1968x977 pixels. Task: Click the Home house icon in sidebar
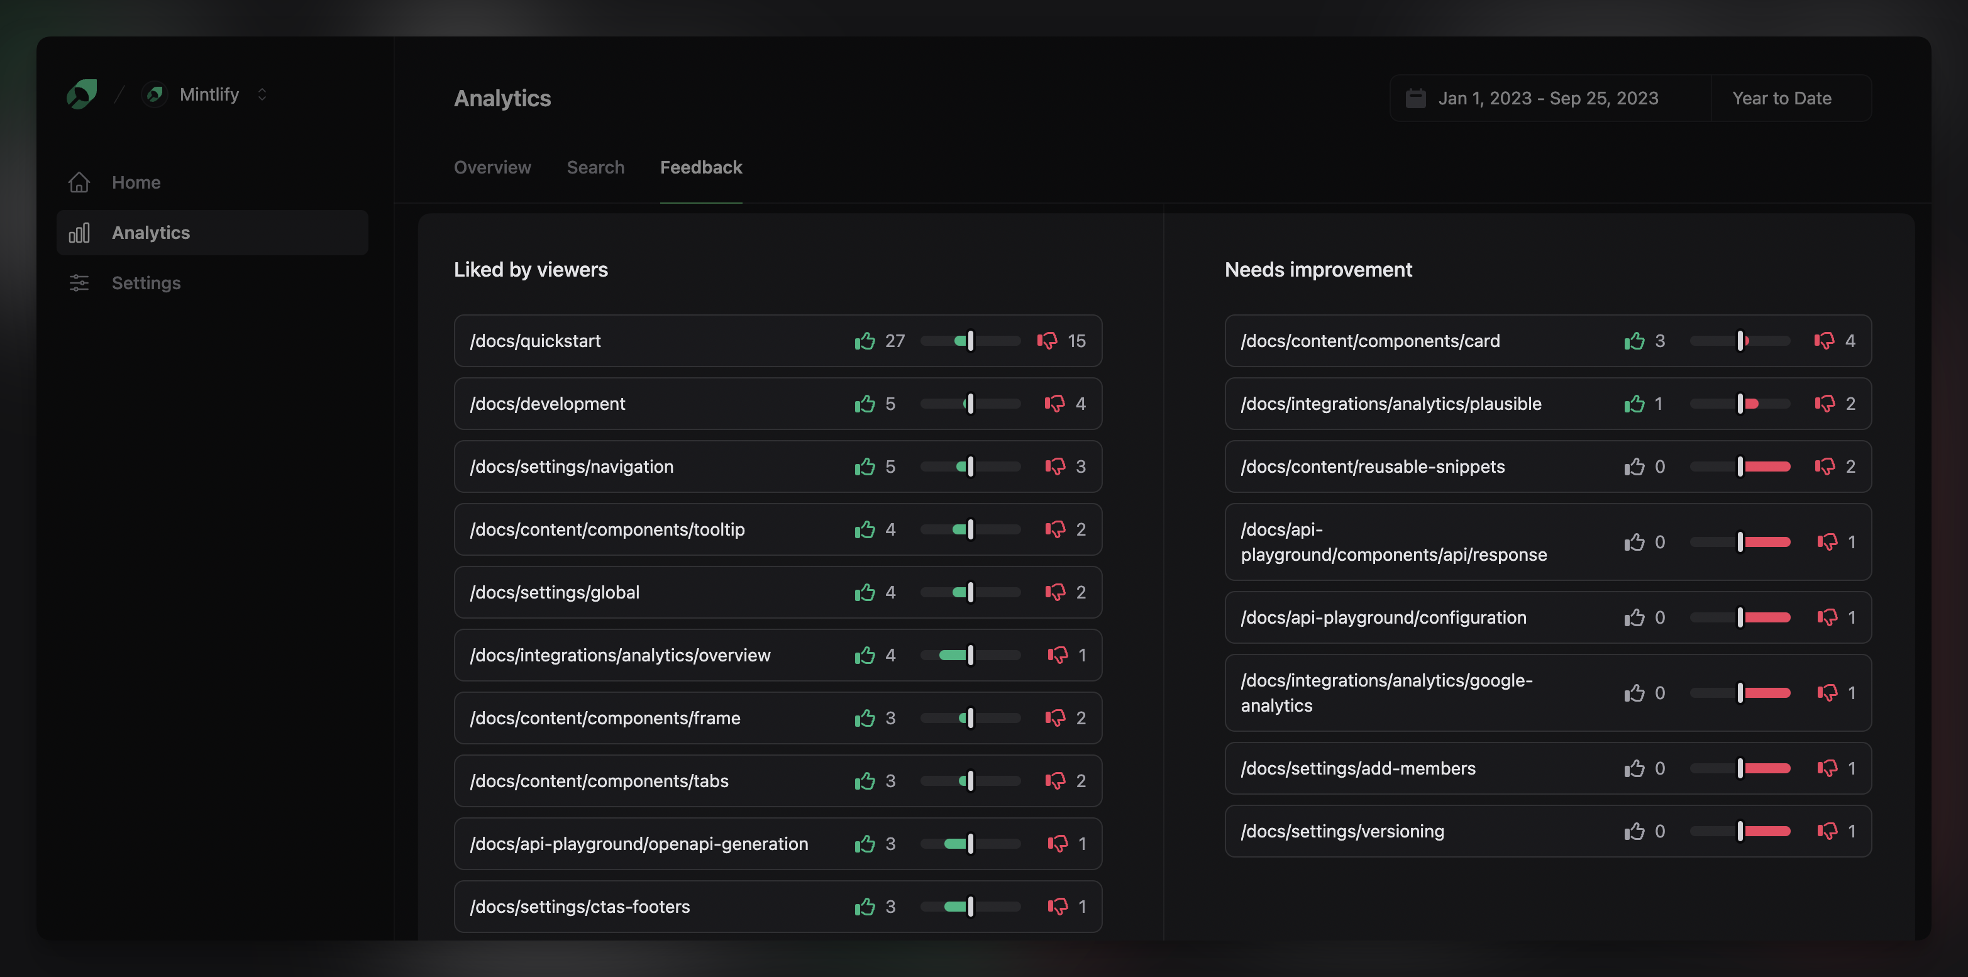(79, 182)
